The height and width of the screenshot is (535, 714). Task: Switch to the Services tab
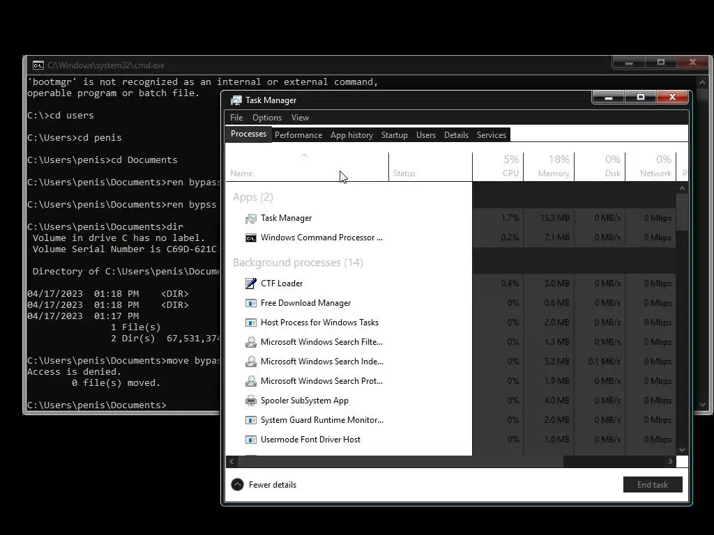click(492, 135)
